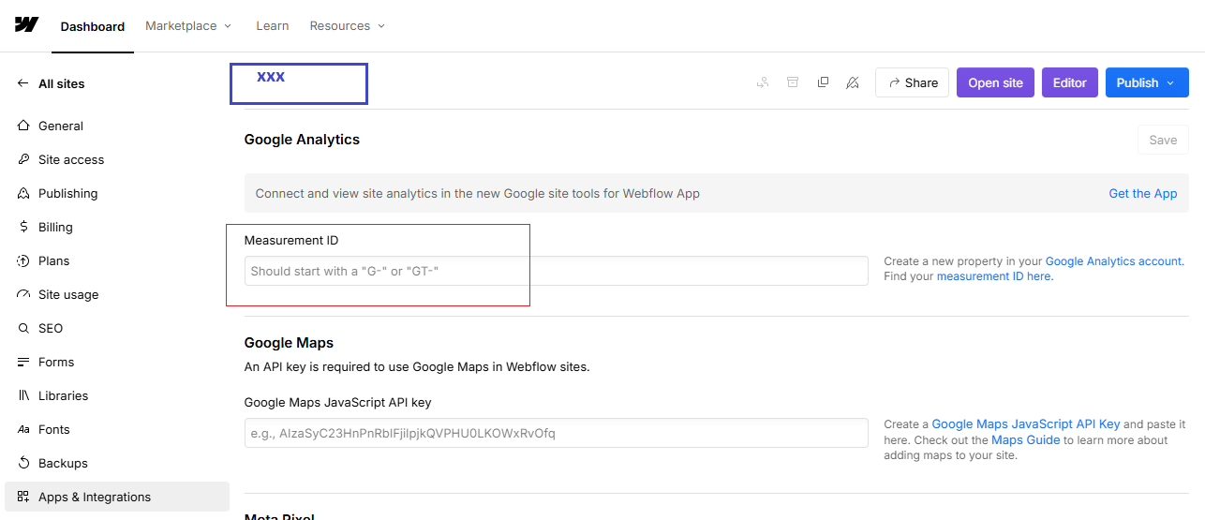The height and width of the screenshot is (520, 1205).
Task: Open the Marketplace dropdown menu
Action: click(x=188, y=25)
